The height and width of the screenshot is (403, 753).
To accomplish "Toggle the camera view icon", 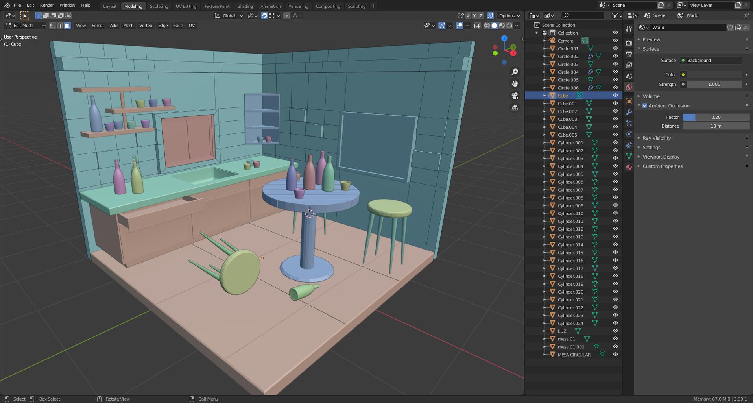I will (x=515, y=96).
